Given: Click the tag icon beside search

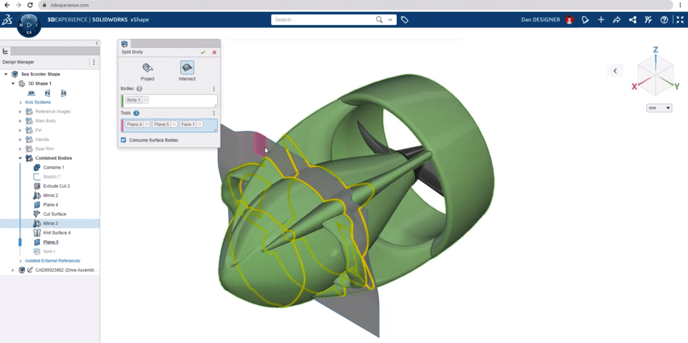Looking at the screenshot, I should click(x=405, y=20).
